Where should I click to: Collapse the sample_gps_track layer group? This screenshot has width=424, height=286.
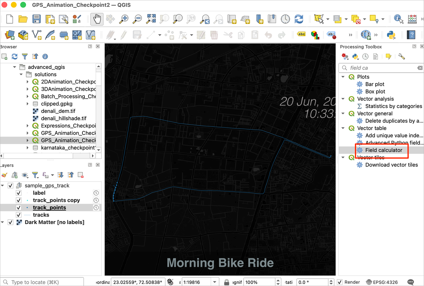click(3, 186)
